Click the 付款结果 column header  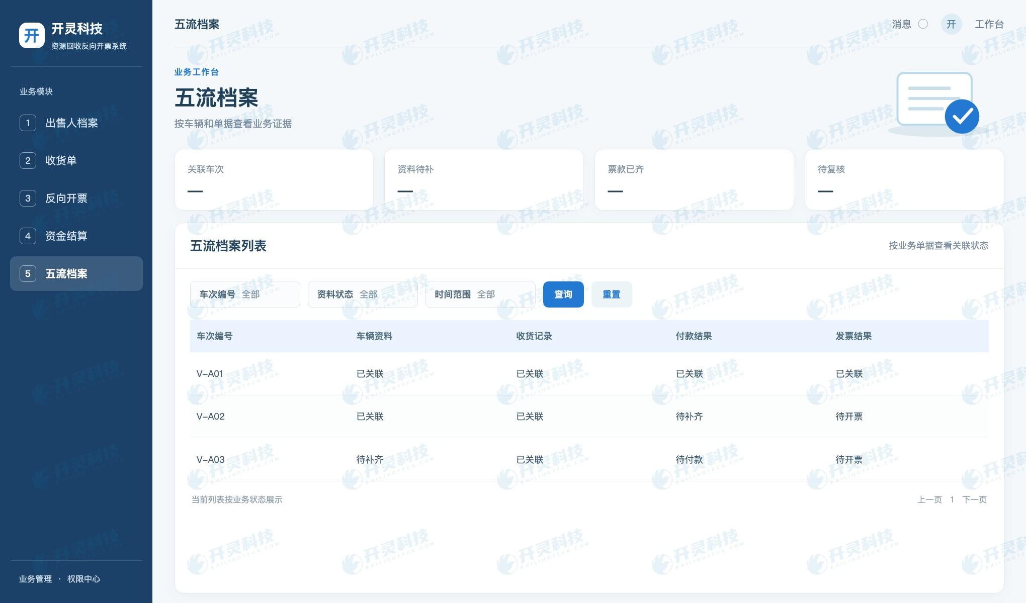[694, 336]
